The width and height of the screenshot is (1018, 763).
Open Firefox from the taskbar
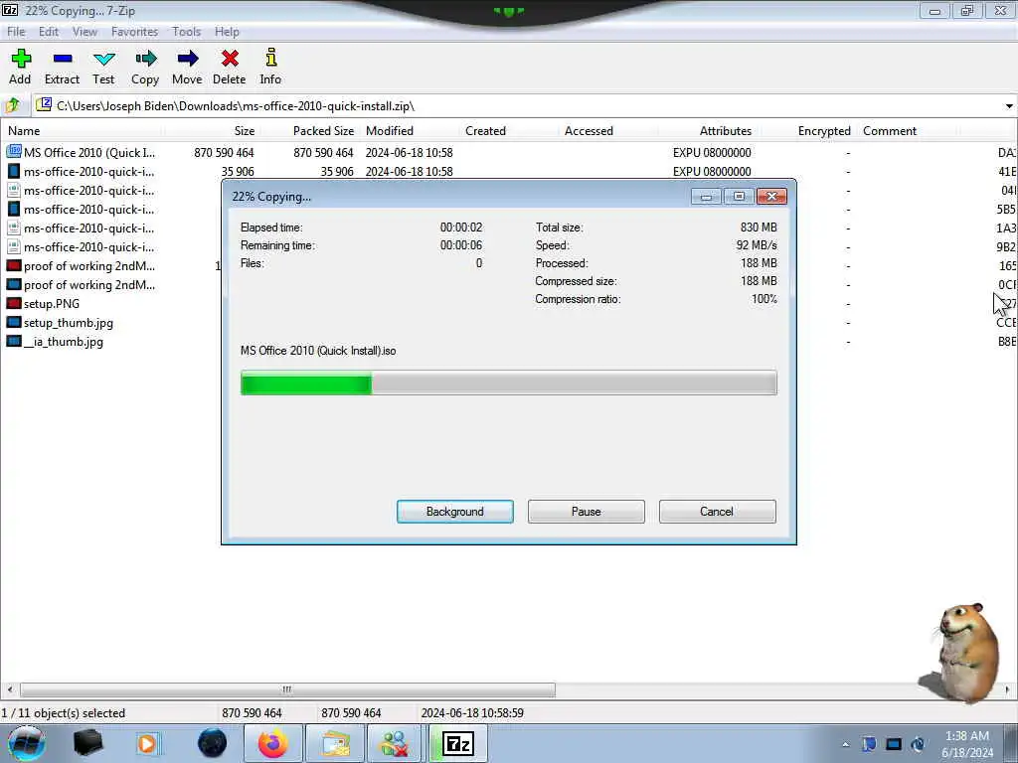coord(272,743)
